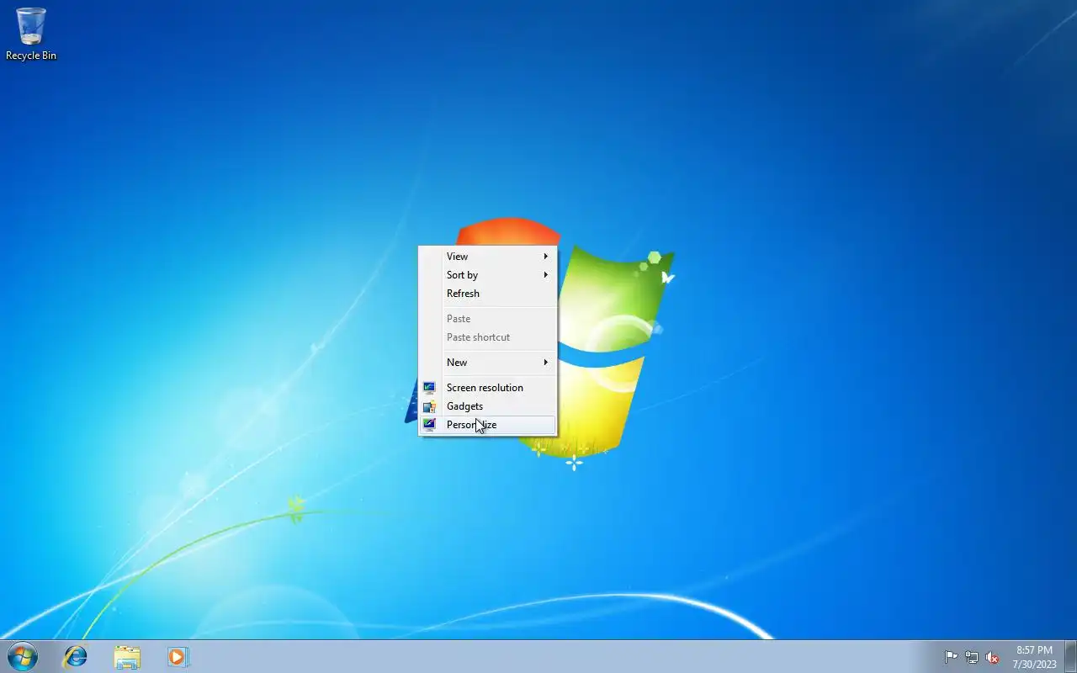Open the Action Center flag icon

click(x=951, y=657)
